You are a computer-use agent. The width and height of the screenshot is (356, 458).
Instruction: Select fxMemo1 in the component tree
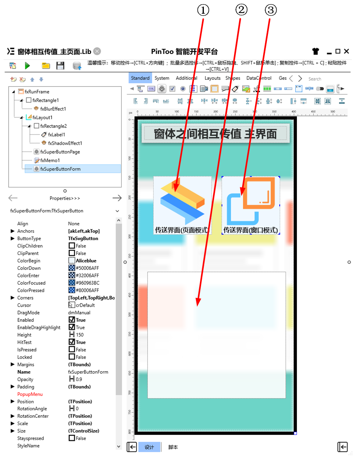click(x=50, y=160)
